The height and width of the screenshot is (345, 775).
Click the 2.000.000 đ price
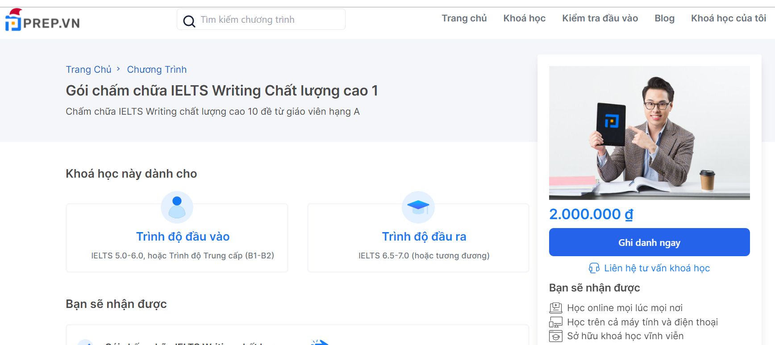[x=591, y=214]
